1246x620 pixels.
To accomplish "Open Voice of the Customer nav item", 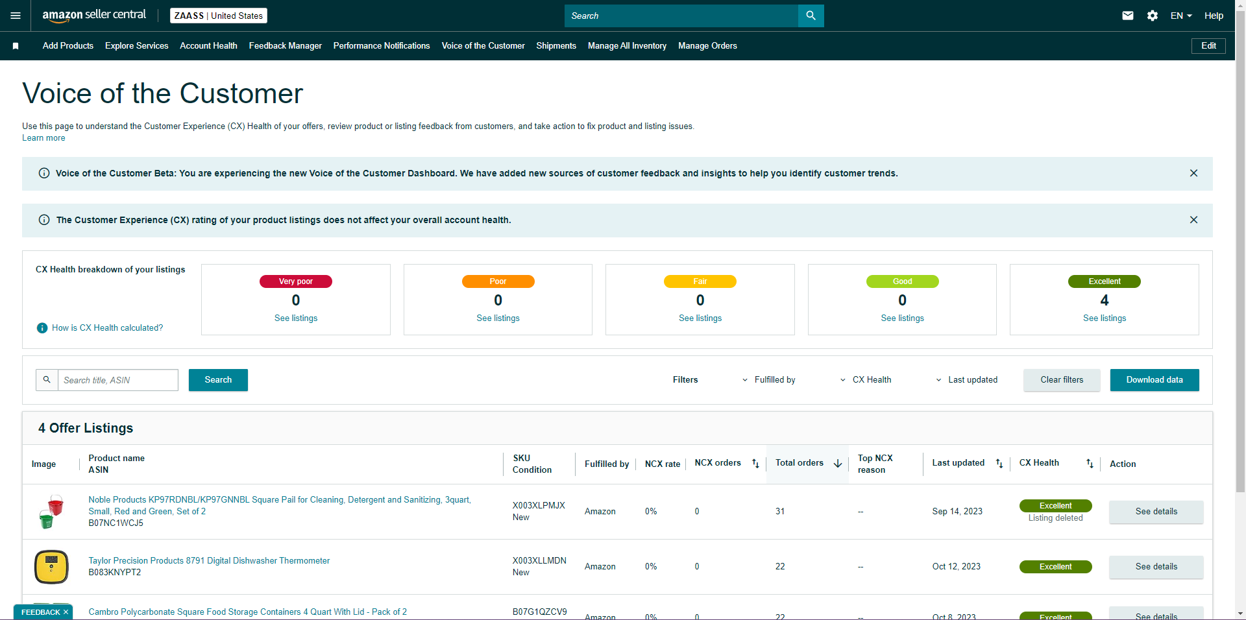I will pos(483,46).
